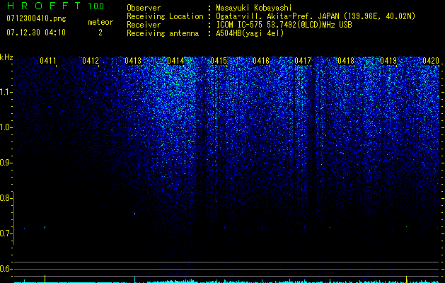The width and height of the screenshot is (445, 283).
Task: Click the 0.9 frequency axis label
Action: 6,163
